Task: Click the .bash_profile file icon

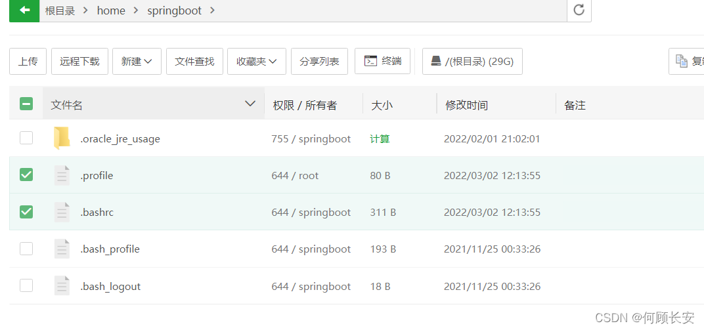Action: [62, 249]
